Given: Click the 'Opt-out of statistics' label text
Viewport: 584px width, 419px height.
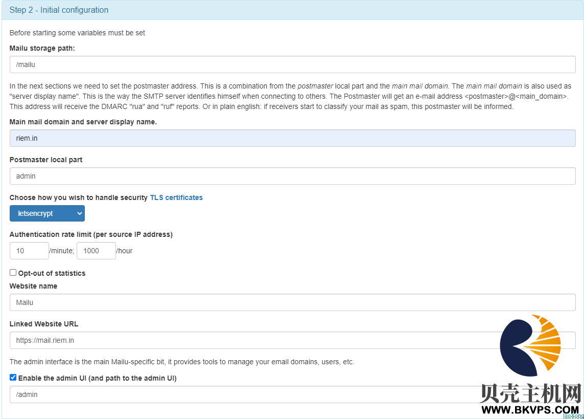Looking at the screenshot, I should coord(52,273).
